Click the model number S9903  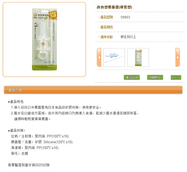[125, 17]
